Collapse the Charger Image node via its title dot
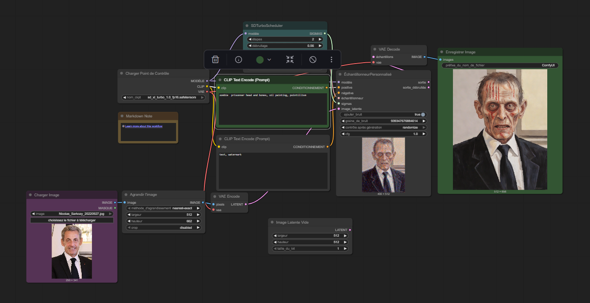The height and width of the screenshot is (303, 590). [x=30, y=195]
